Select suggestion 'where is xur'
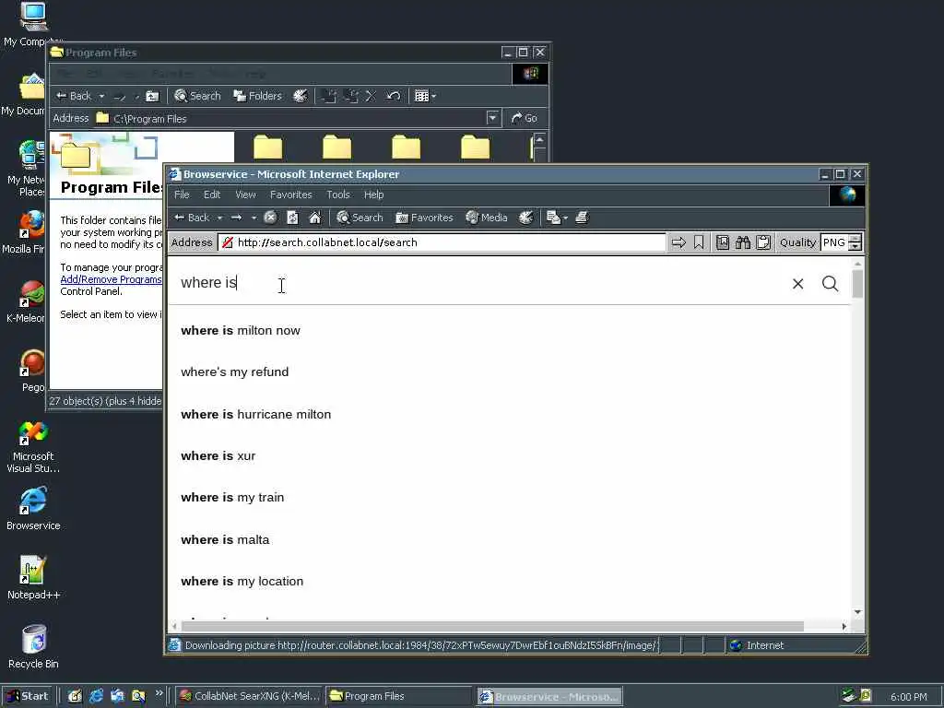This screenshot has width=944, height=708. pyautogui.click(x=218, y=455)
